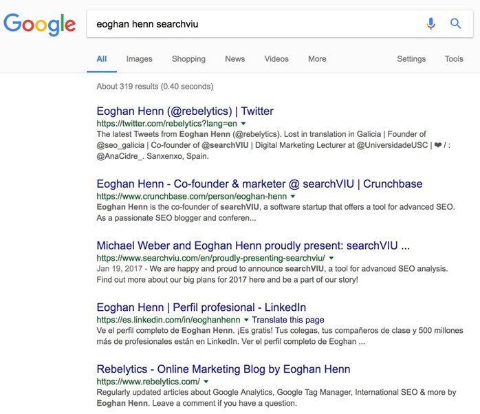Switch to the Shopping tab

188,58
